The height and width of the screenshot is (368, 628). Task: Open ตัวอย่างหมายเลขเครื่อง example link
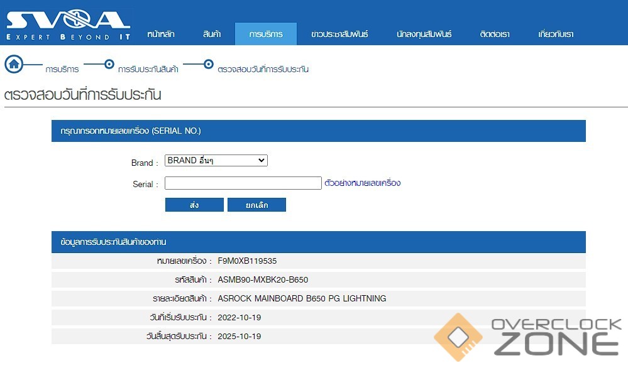click(x=363, y=183)
